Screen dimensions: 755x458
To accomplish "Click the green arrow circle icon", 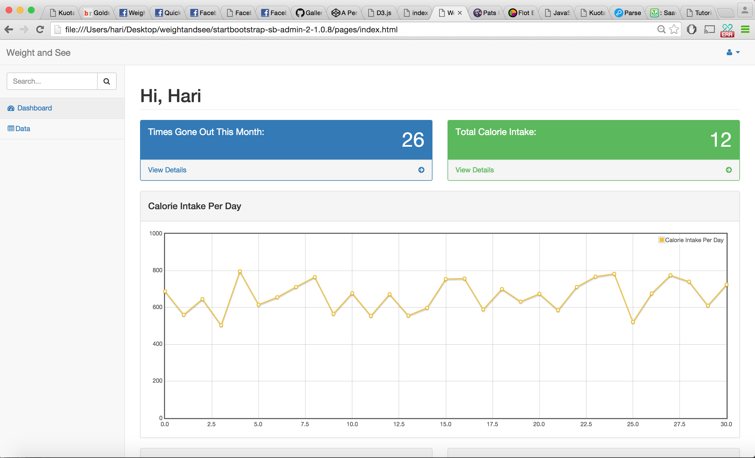I will 729,170.
